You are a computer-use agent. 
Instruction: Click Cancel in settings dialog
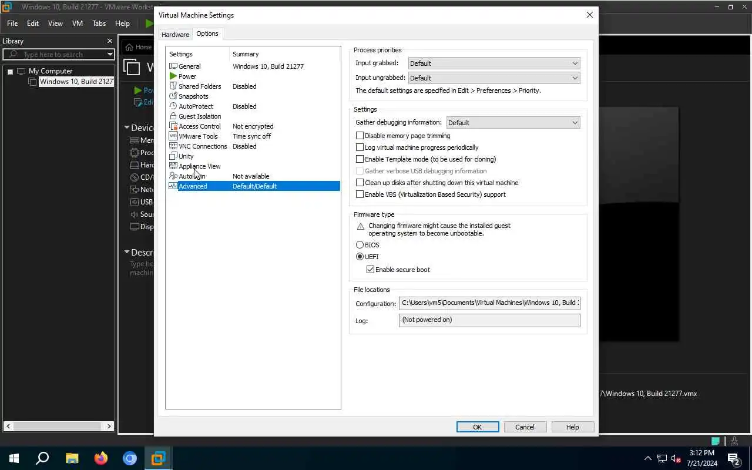pos(525,427)
